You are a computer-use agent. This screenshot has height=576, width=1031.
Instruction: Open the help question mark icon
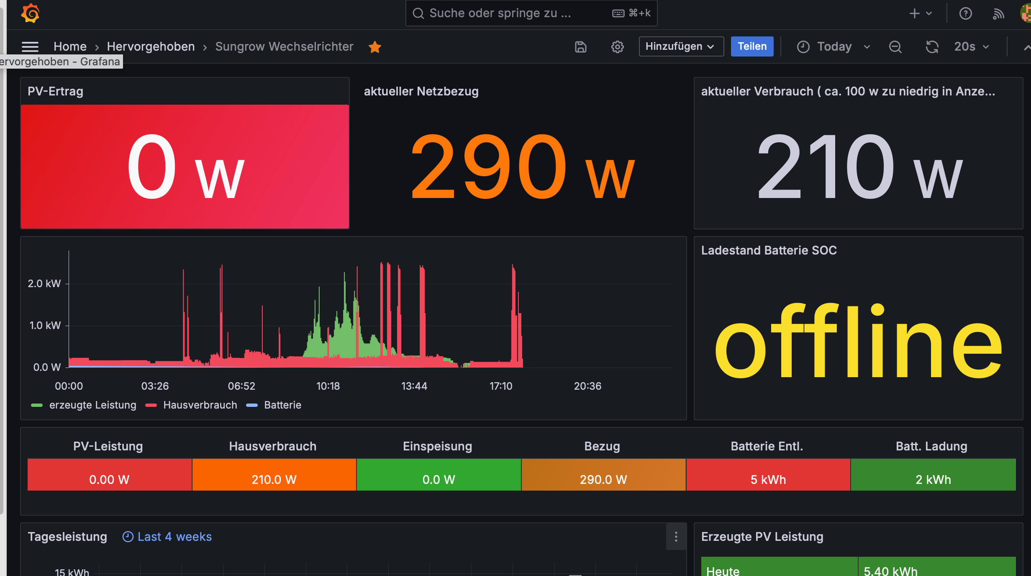click(x=965, y=13)
